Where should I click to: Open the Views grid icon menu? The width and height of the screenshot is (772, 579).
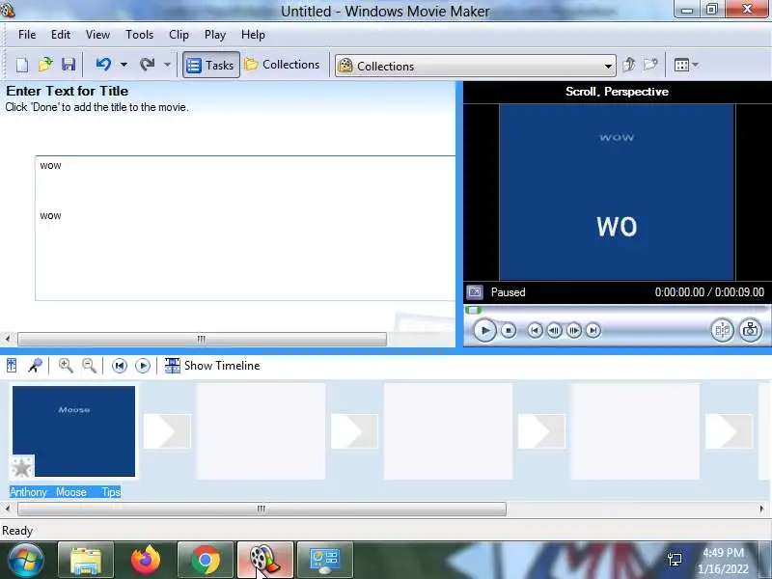click(686, 65)
